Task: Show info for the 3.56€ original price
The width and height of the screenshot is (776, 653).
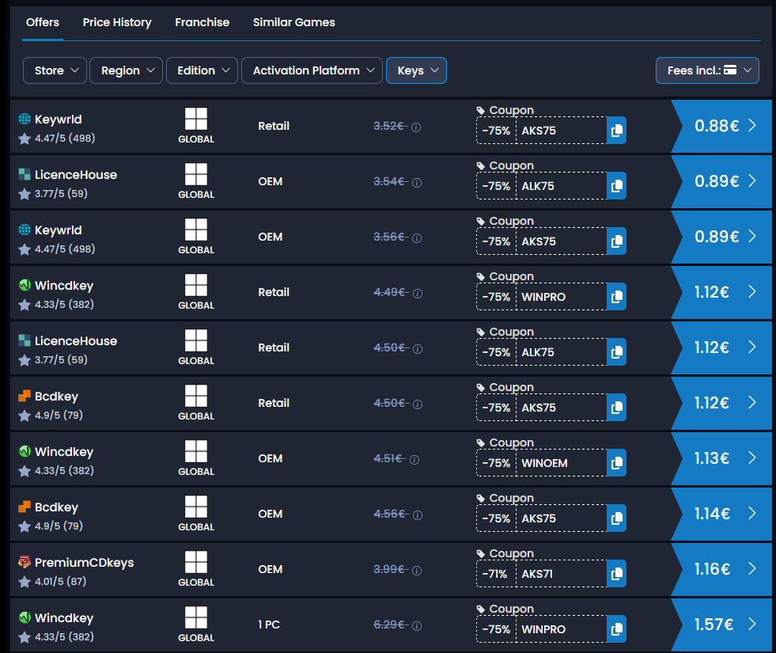Action: 417,238
